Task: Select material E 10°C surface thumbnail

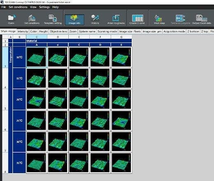Action: click(x=121, y=57)
